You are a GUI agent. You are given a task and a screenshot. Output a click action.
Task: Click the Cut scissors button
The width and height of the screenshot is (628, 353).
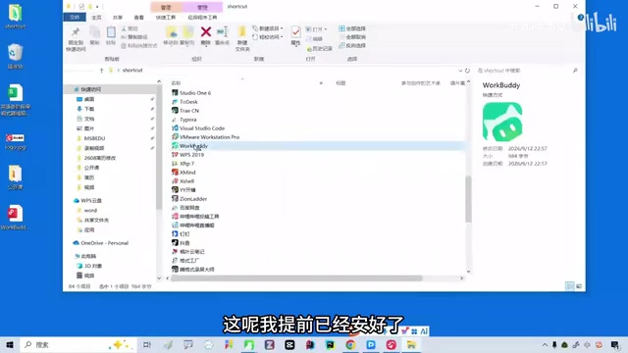(130, 28)
